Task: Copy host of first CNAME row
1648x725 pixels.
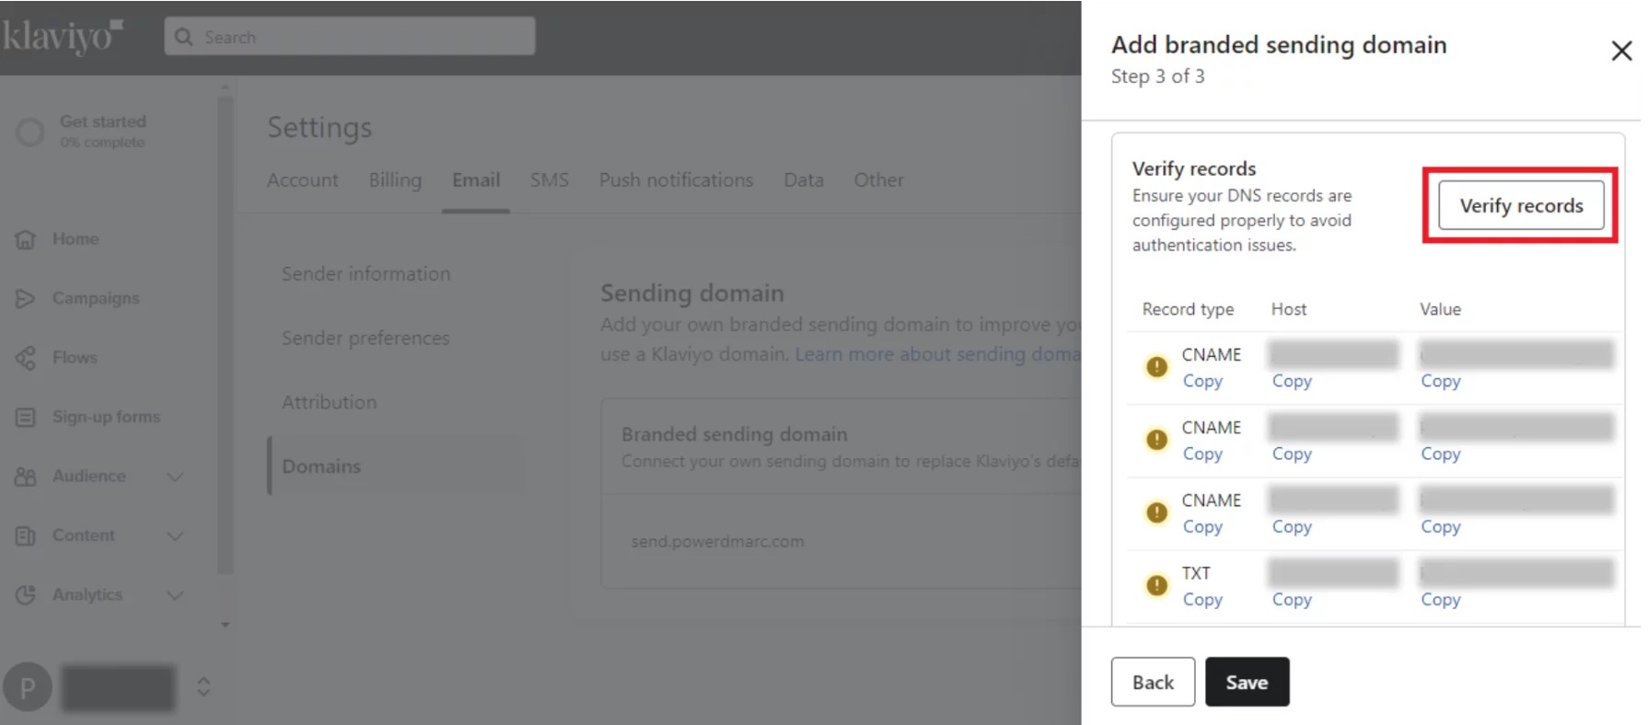Action: [1292, 381]
